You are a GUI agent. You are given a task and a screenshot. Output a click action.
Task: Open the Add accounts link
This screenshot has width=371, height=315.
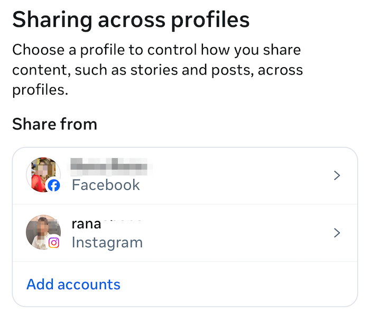[73, 284]
